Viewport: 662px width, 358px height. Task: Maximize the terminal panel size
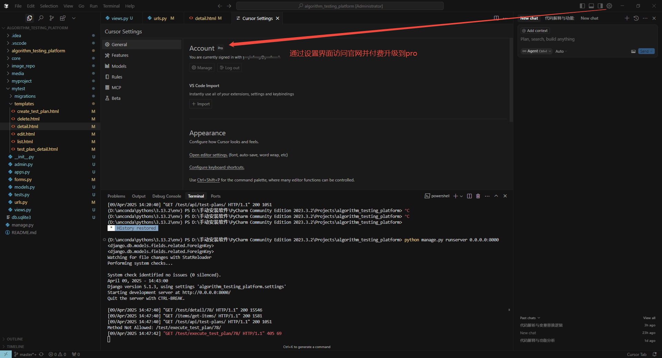[x=496, y=196]
